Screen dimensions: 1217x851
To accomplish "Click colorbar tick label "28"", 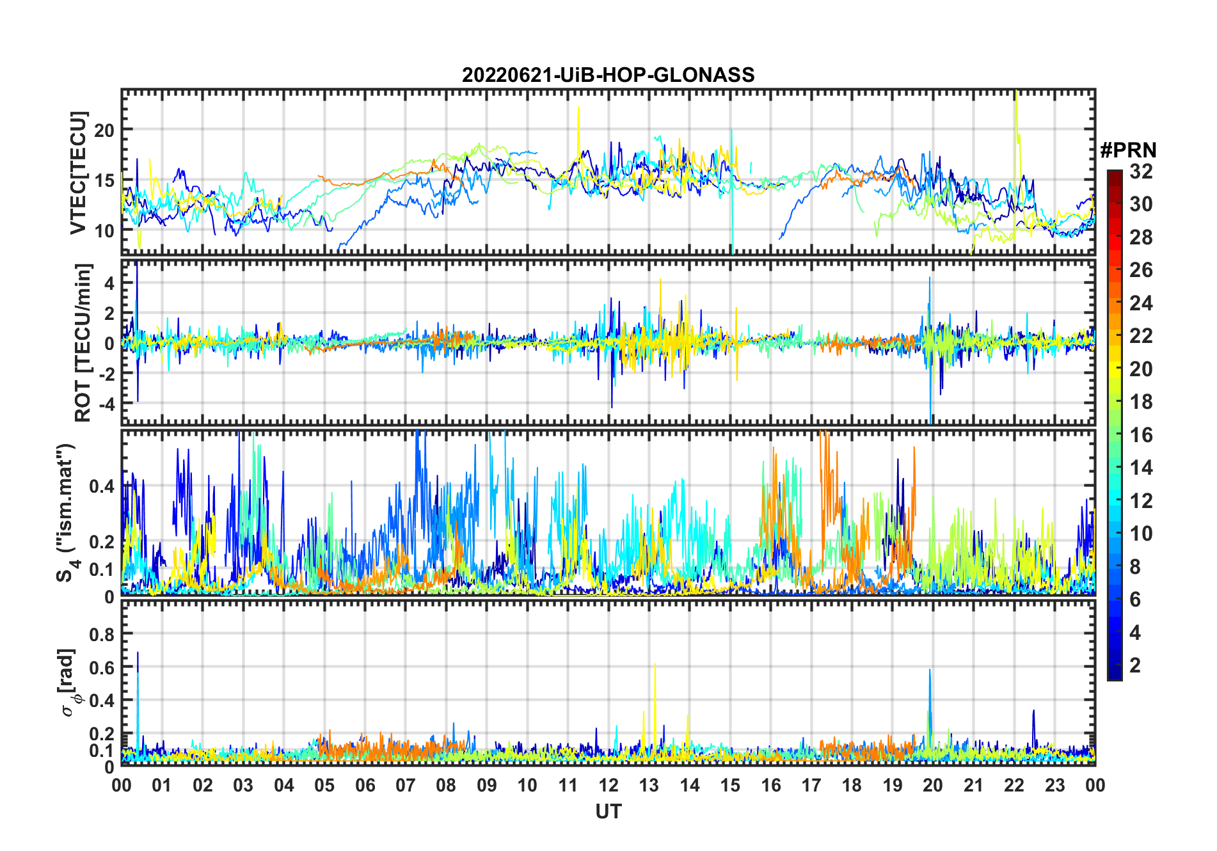I will coord(1141,237).
